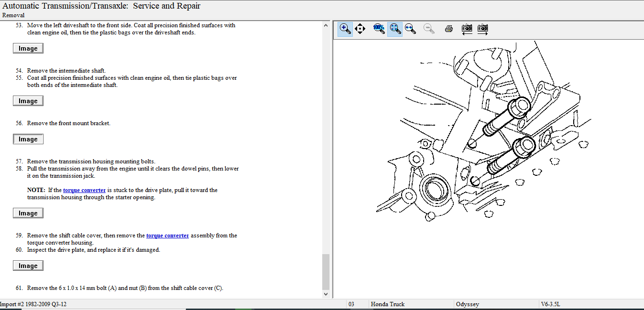Follow torque converter link in the NOTE
Image resolution: width=644 pixels, height=310 pixels.
coord(84,190)
